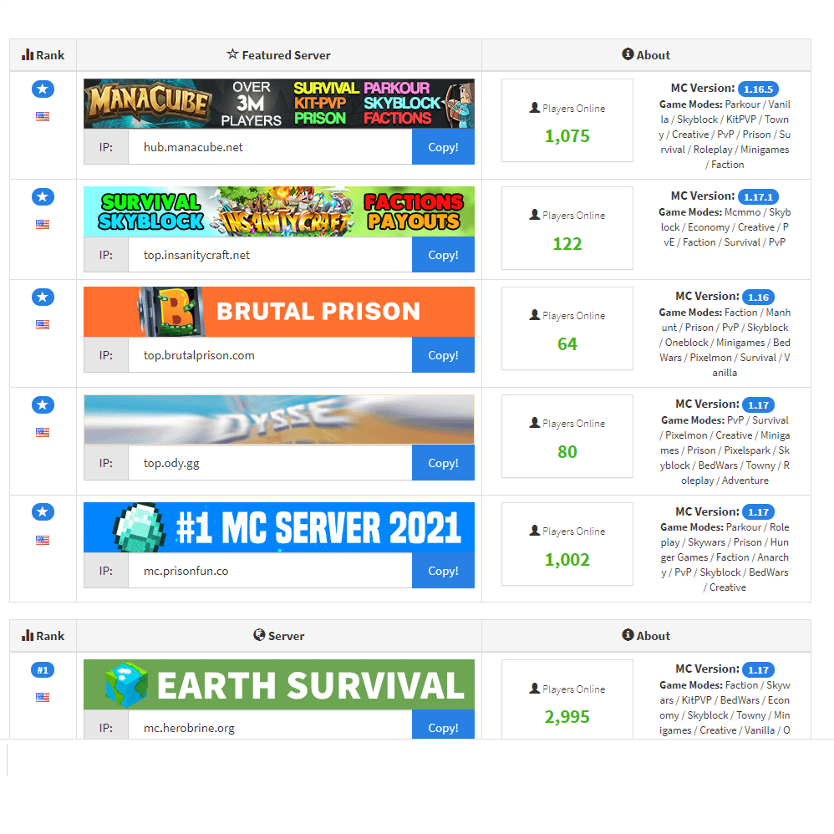Viewport: 834px width, 834px height.
Task: Select the 1.17.1 version tag for InsanityCraft
Action: click(x=759, y=196)
